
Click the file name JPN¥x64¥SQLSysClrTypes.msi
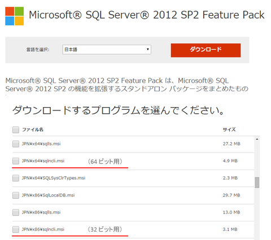(x=54, y=178)
